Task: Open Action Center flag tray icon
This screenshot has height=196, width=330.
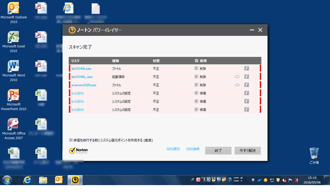Action: 290,180
